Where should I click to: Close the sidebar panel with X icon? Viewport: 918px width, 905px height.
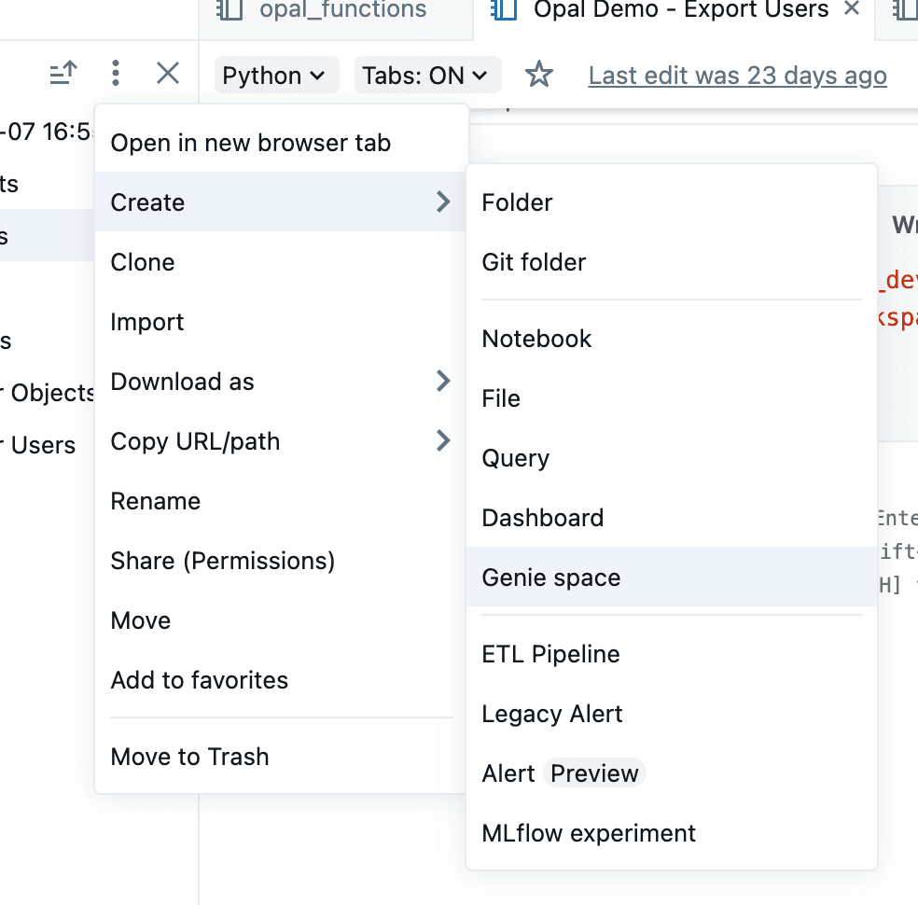click(168, 73)
